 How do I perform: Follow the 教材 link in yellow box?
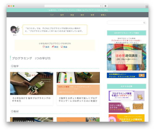coord(56,47)
